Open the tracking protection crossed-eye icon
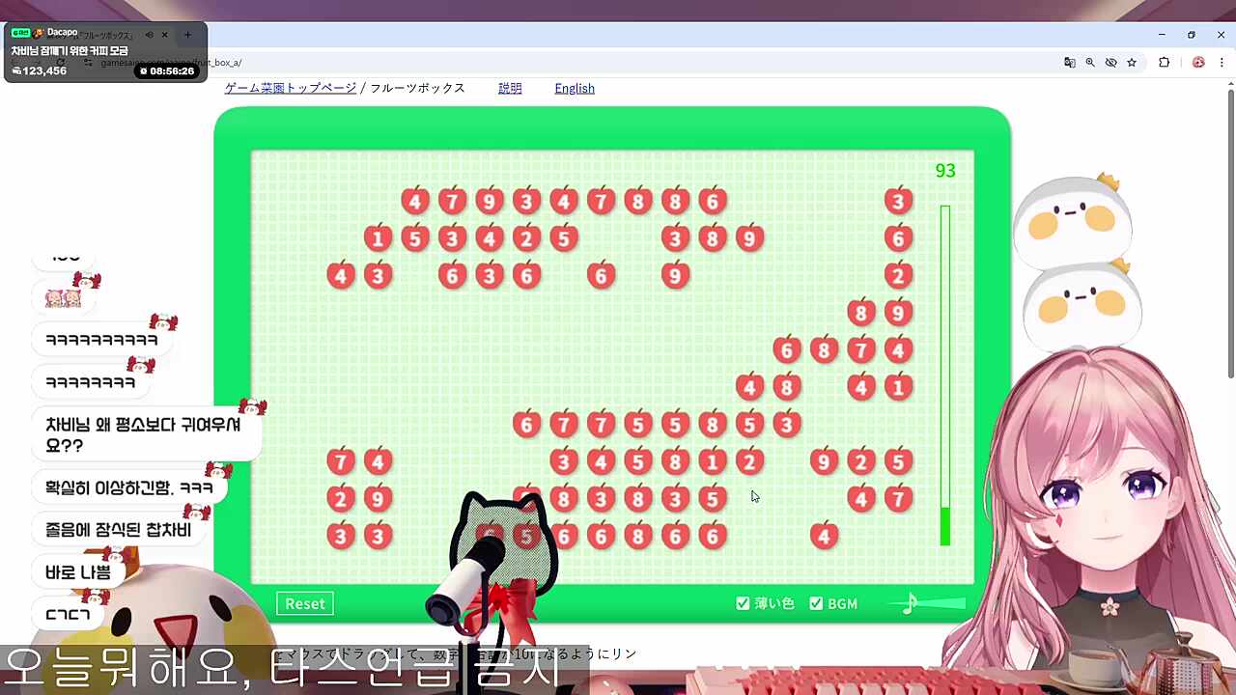The image size is (1236, 695). (x=1110, y=63)
